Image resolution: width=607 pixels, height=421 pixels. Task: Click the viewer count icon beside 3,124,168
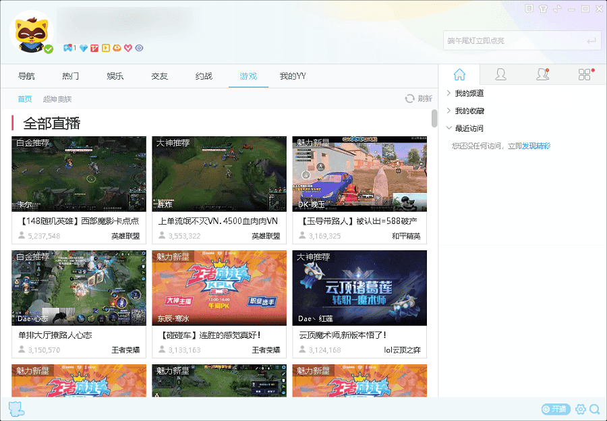[x=302, y=349]
